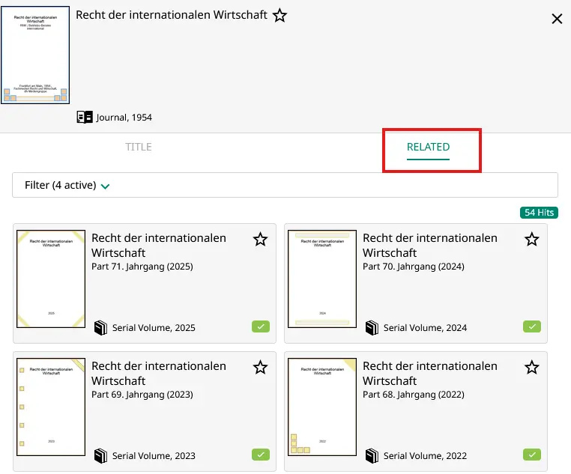Favorite the 69. Jahrgang (2023) volume
571x474 pixels.
[x=260, y=368]
